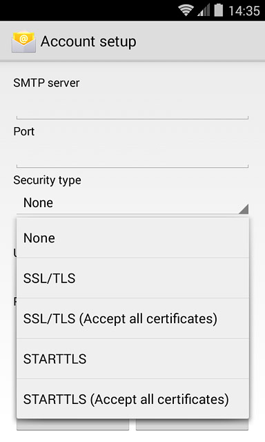
Task: Focus the Port input field
Action: (x=132, y=155)
